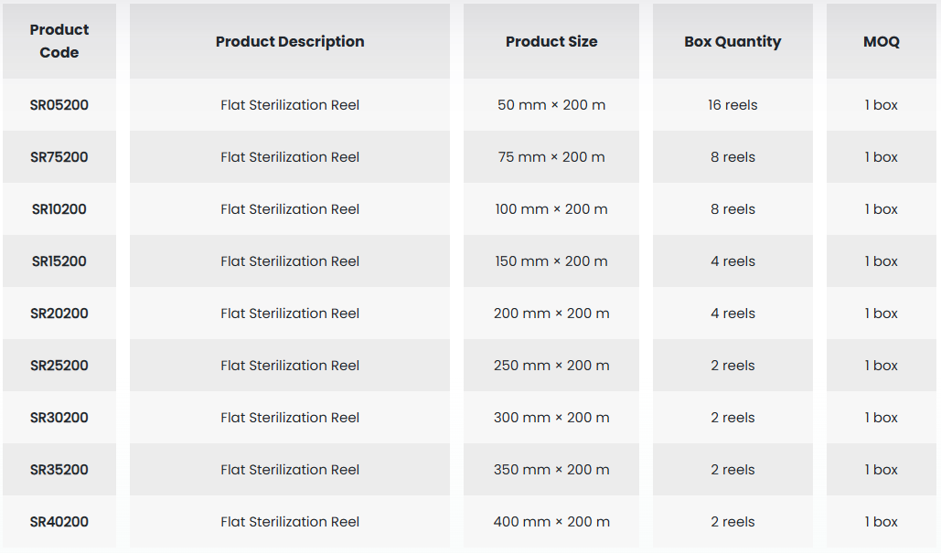Click the Product Size column header
Viewport: 941px width, 553px height.
(x=551, y=41)
